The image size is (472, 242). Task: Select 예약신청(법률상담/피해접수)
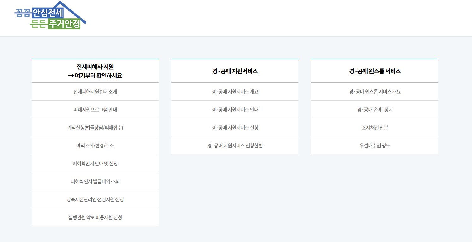(95, 127)
